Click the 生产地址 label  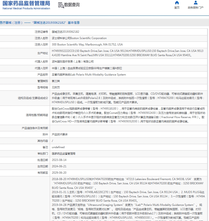click(x=43, y=53)
